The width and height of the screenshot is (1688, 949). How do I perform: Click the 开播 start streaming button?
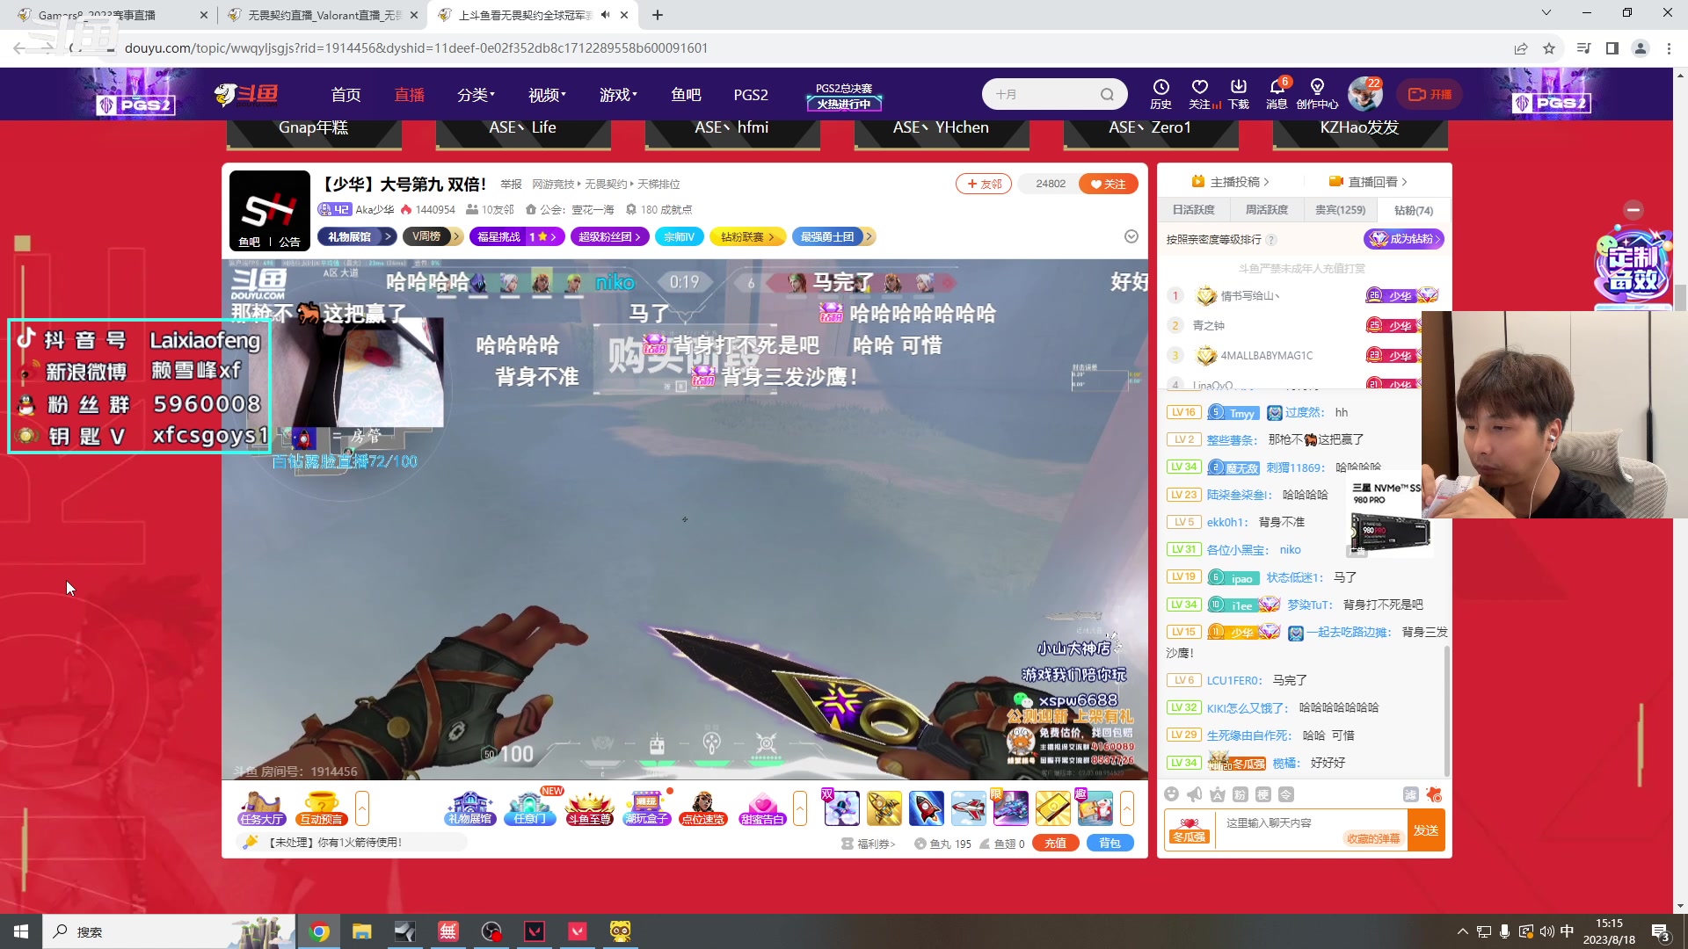click(x=1430, y=94)
